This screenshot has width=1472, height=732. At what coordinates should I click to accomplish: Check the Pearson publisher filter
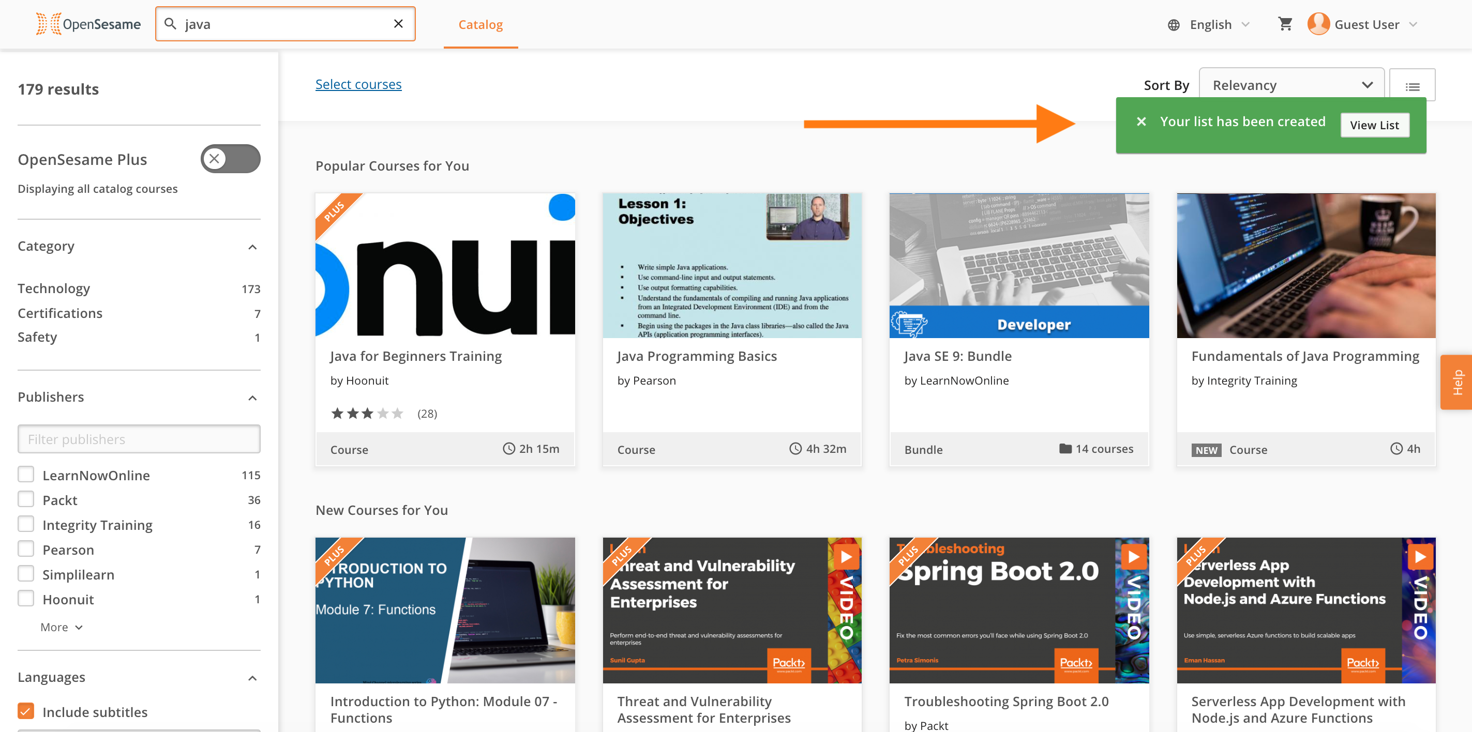click(x=26, y=550)
